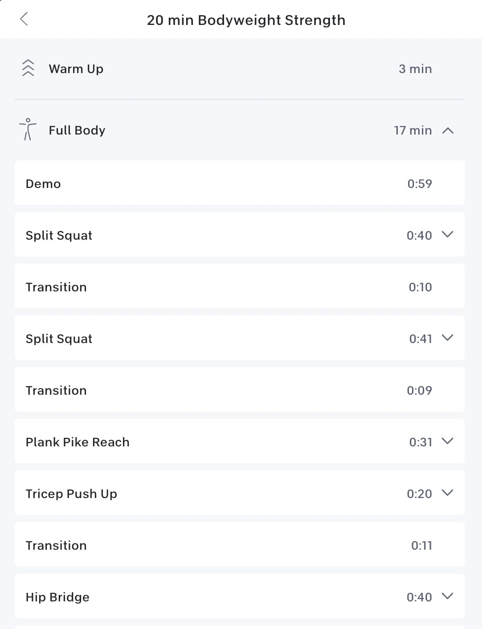Click the Tricep Push Up label
The height and width of the screenshot is (629, 482).
71,494
